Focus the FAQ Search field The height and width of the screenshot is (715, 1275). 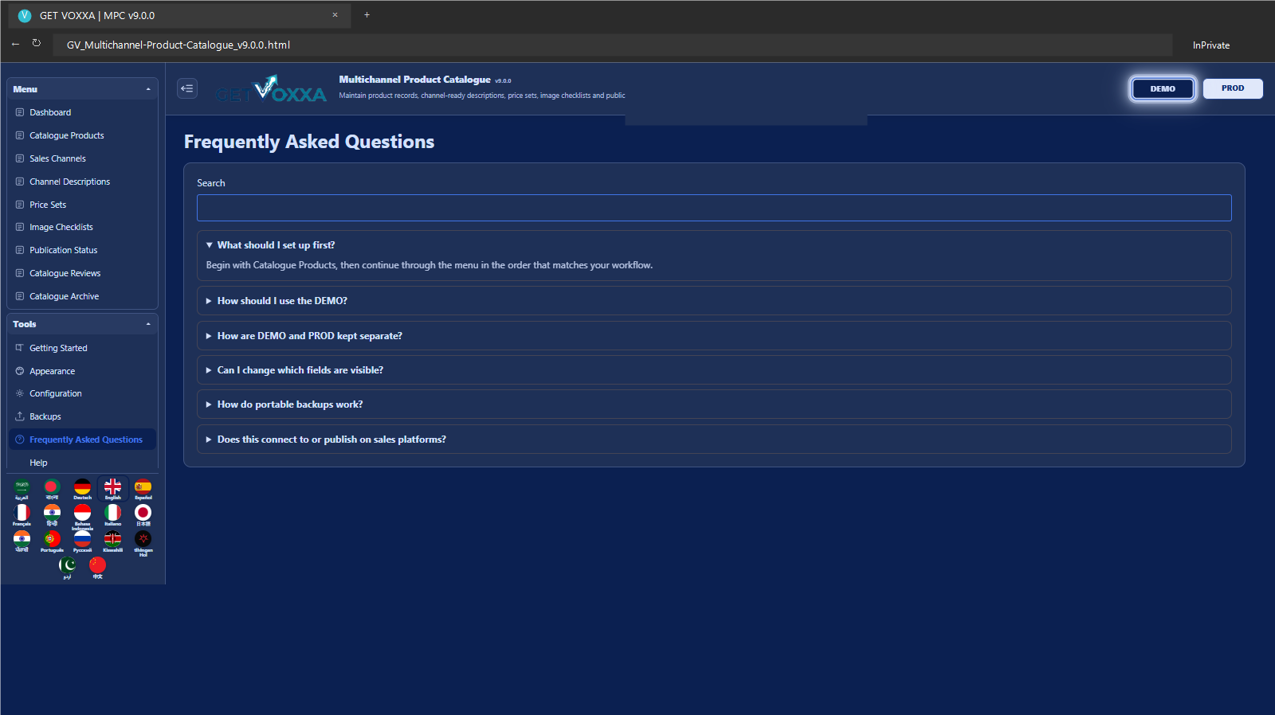(x=714, y=208)
